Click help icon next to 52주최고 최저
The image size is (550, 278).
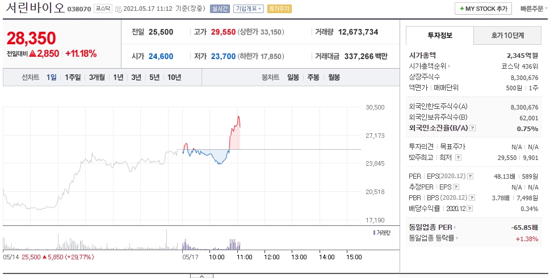(458, 158)
